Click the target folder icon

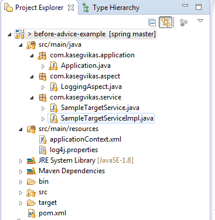click(x=31, y=203)
